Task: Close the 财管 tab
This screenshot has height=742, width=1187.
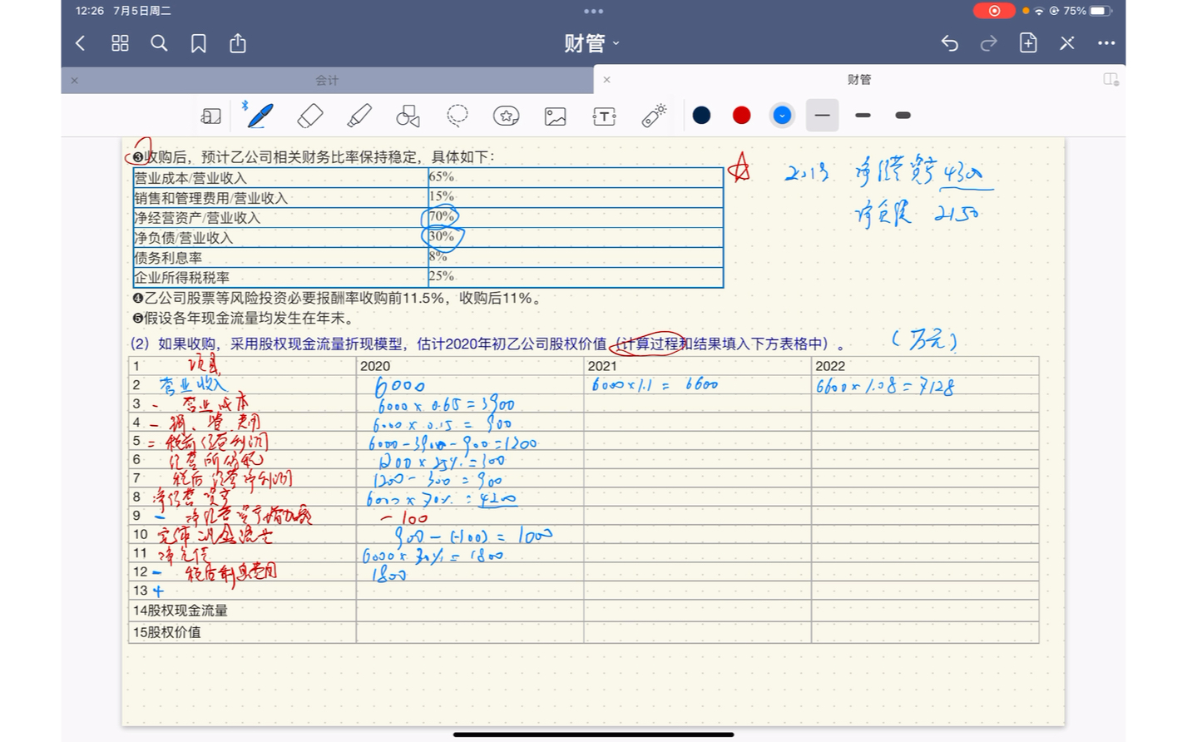Action: (x=606, y=80)
